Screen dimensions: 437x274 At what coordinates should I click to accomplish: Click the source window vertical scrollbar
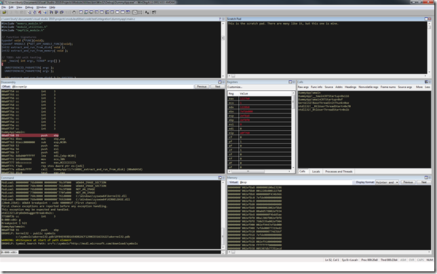223,50
